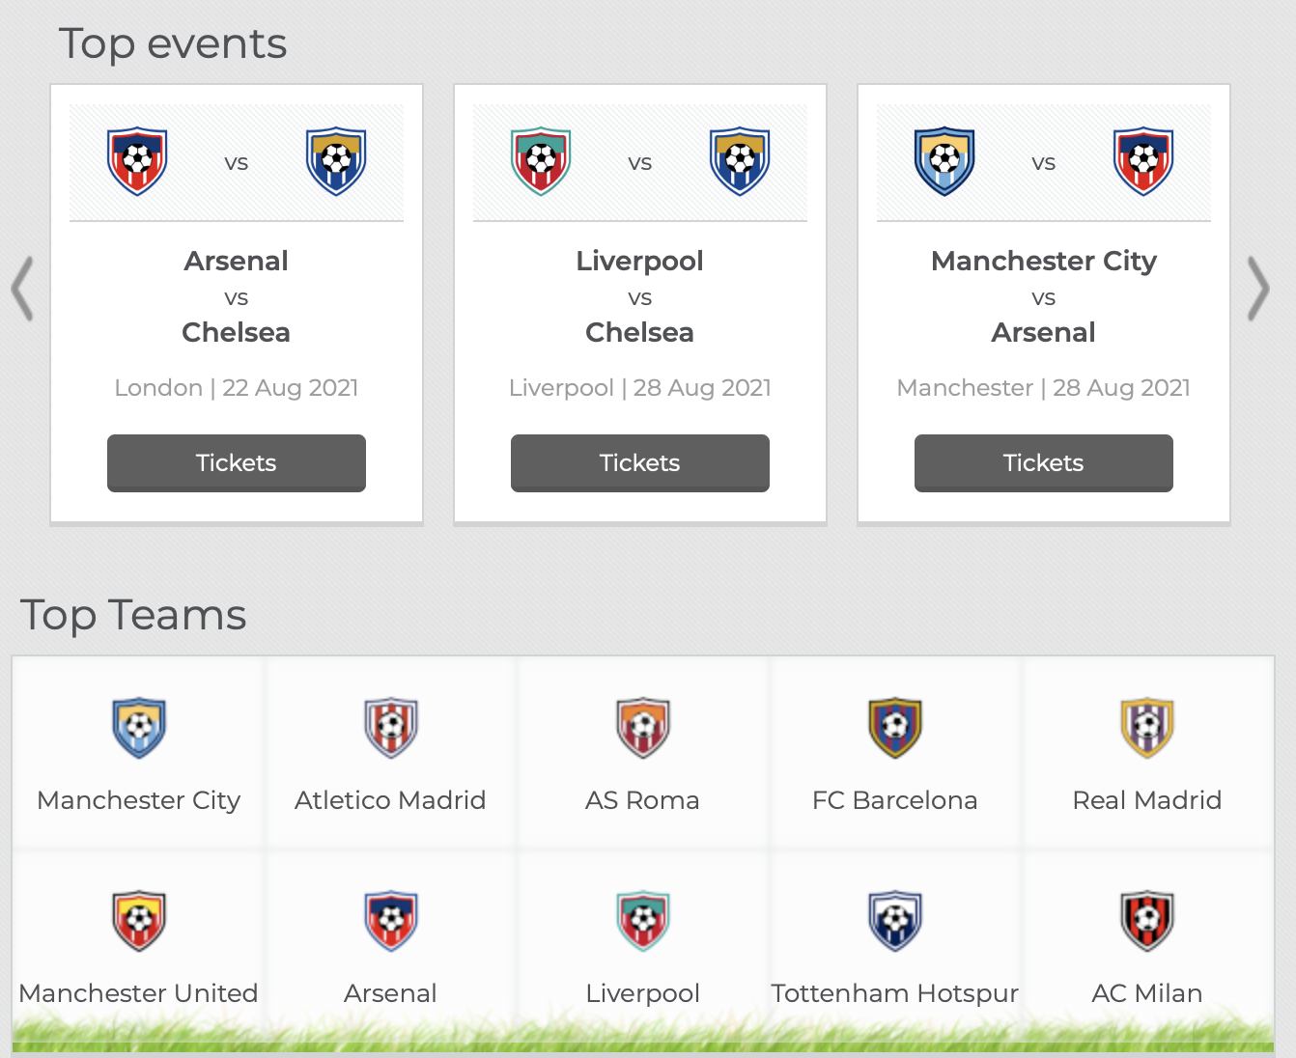
Task: Open Tickets for Liverpool vs Chelsea
Action: coord(640,463)
